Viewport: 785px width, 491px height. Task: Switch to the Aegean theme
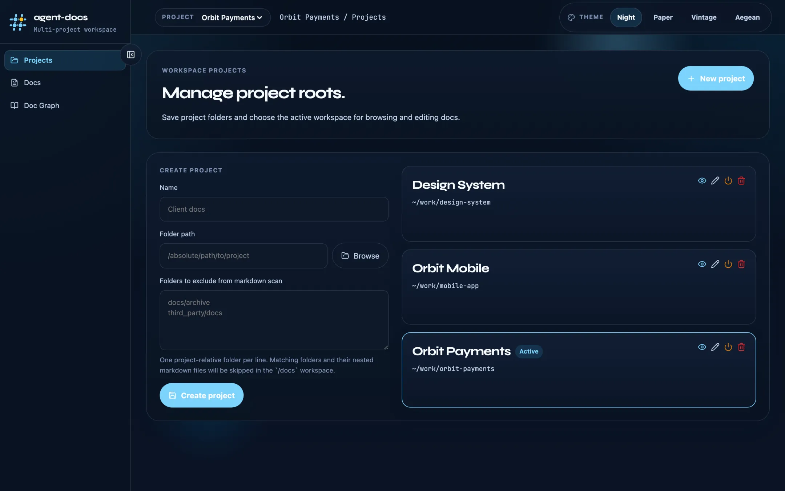(x=747, y=17)
